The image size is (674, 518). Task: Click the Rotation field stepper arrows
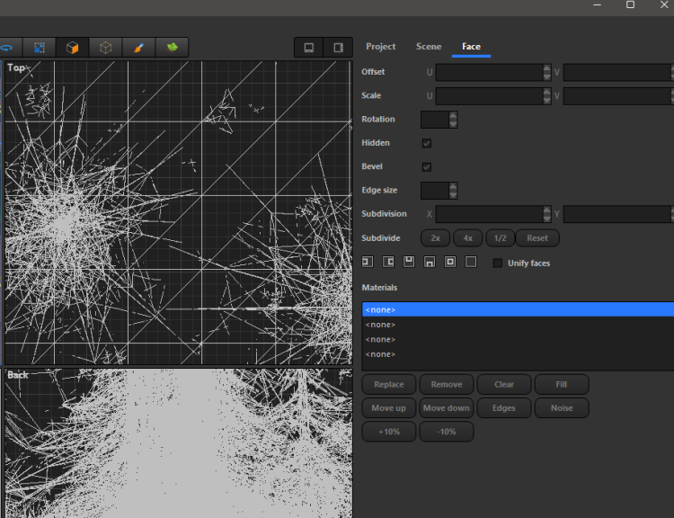pos(453,119)
